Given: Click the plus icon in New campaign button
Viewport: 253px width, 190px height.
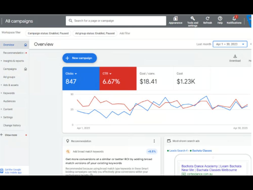Looking at the screenshot, I should tap(68, 58).
